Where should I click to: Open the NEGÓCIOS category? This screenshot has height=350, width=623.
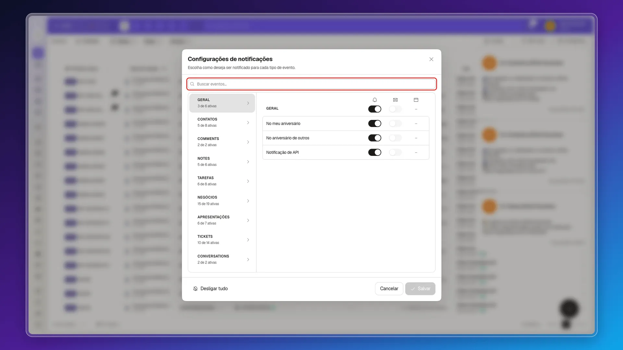click(x=222, y=201)
